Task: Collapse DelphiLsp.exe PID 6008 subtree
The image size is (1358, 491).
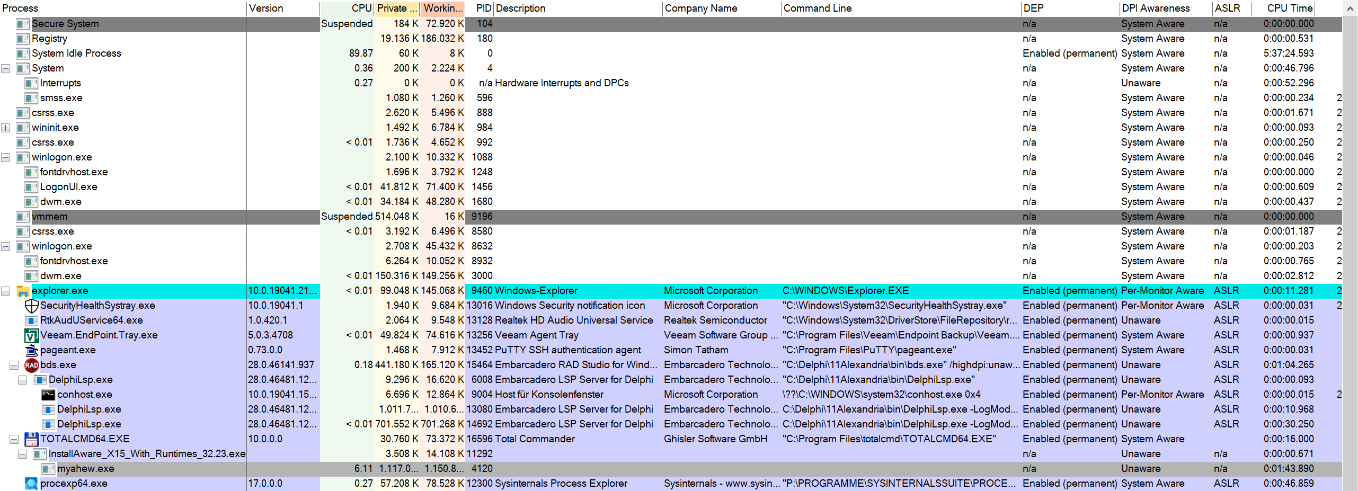Action: pyautogui.click(x=23, y=380)
